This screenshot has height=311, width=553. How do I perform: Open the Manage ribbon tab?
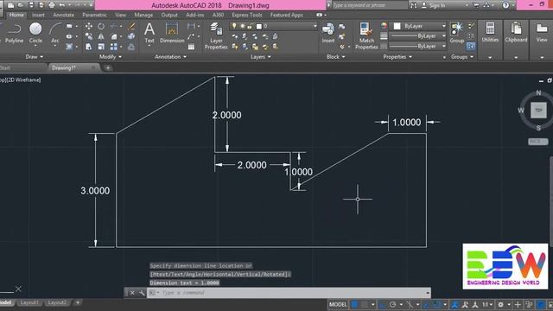(143, 15)
